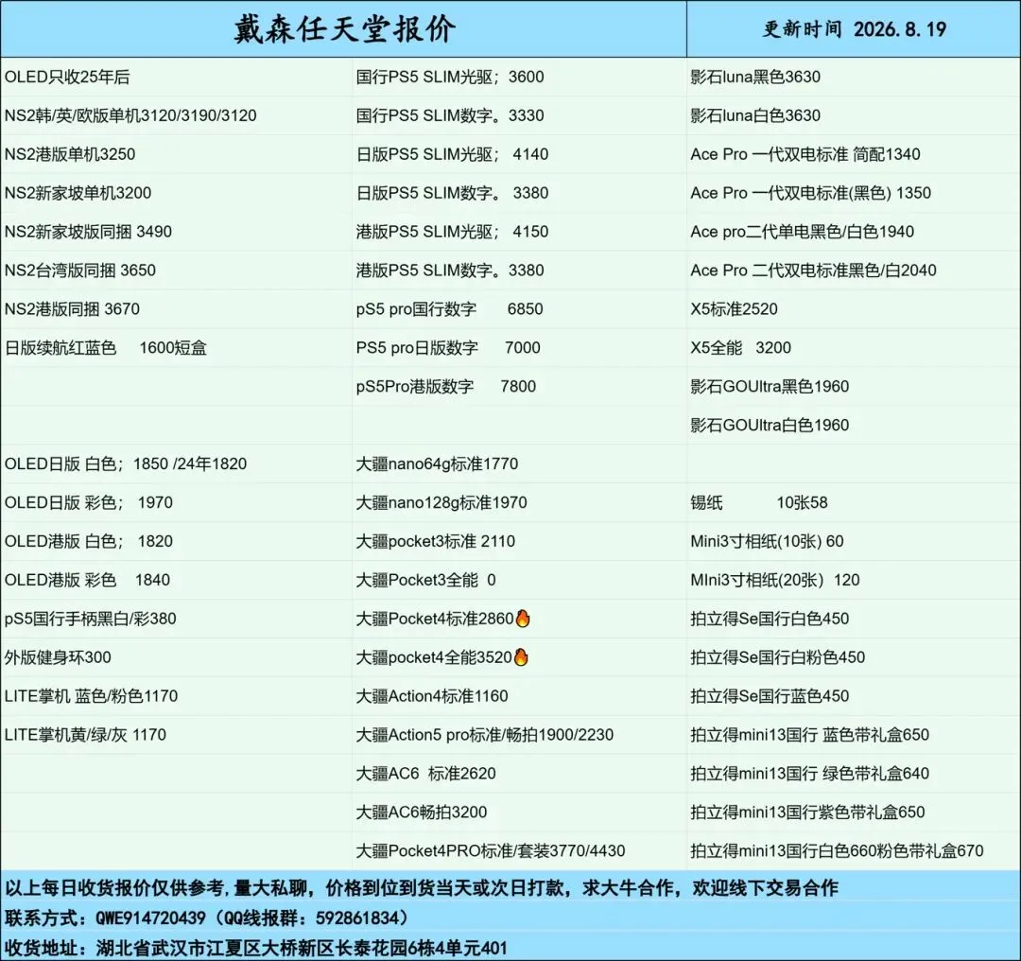
Task: Click 影石luna黑色3630
Action: [755, 77]
